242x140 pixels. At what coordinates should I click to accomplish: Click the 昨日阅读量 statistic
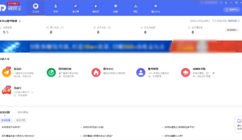pos(148,30)
